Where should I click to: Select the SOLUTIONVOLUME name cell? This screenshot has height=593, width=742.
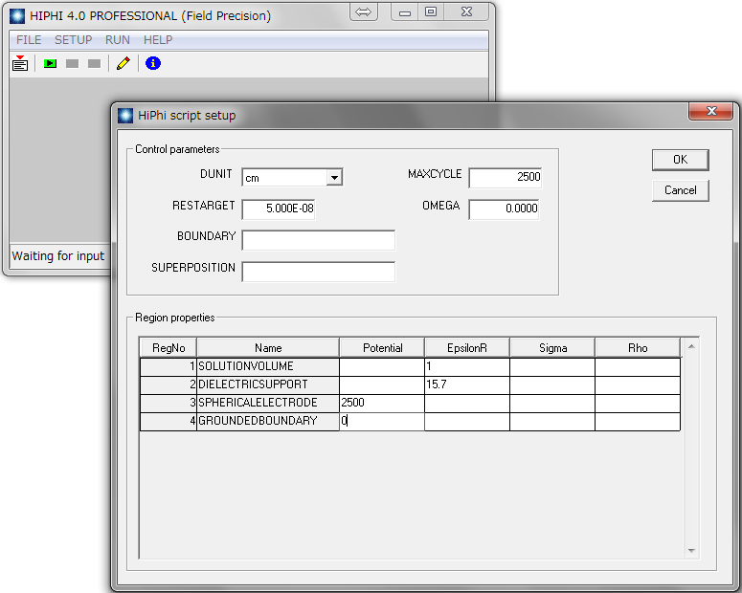268,366
